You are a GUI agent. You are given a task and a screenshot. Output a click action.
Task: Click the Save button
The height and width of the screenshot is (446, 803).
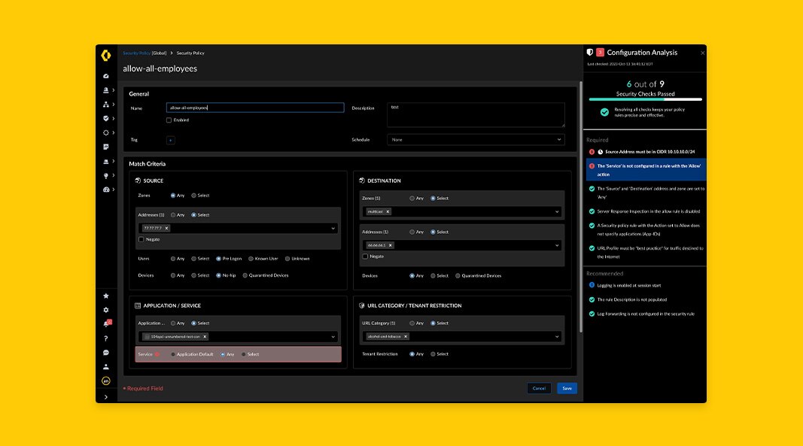click(x=567, y=388)
